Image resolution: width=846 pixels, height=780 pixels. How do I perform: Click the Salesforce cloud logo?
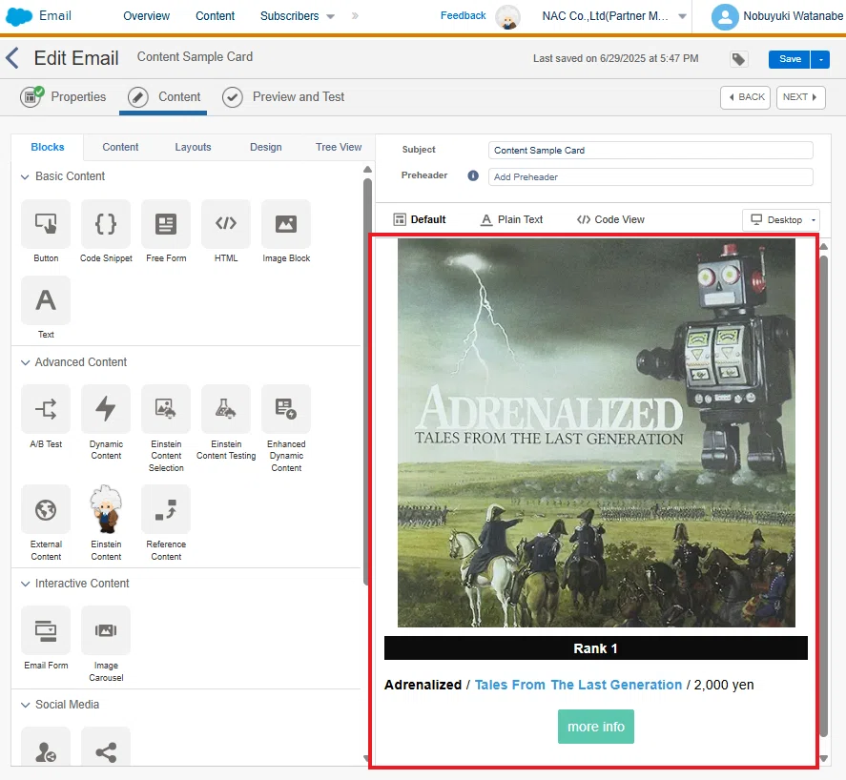(x=19, y=17)
